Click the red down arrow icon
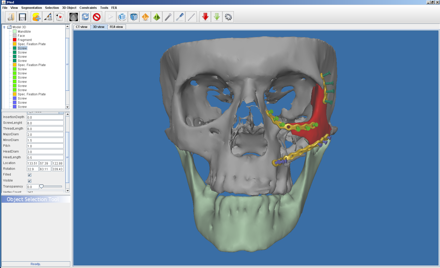 click(x=205, y=17)
